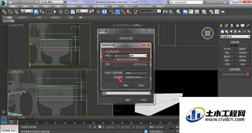Select the Unlink Selection broken chain tool

pyautogui.click(x=10, y=12)
